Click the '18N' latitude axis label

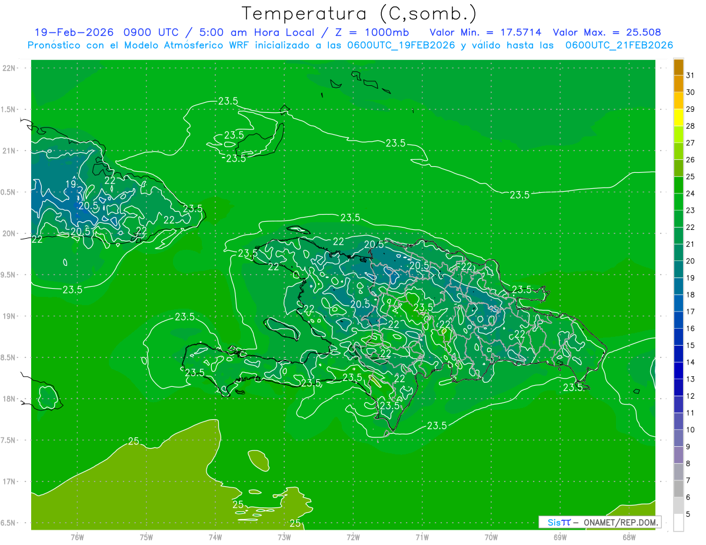9,399
